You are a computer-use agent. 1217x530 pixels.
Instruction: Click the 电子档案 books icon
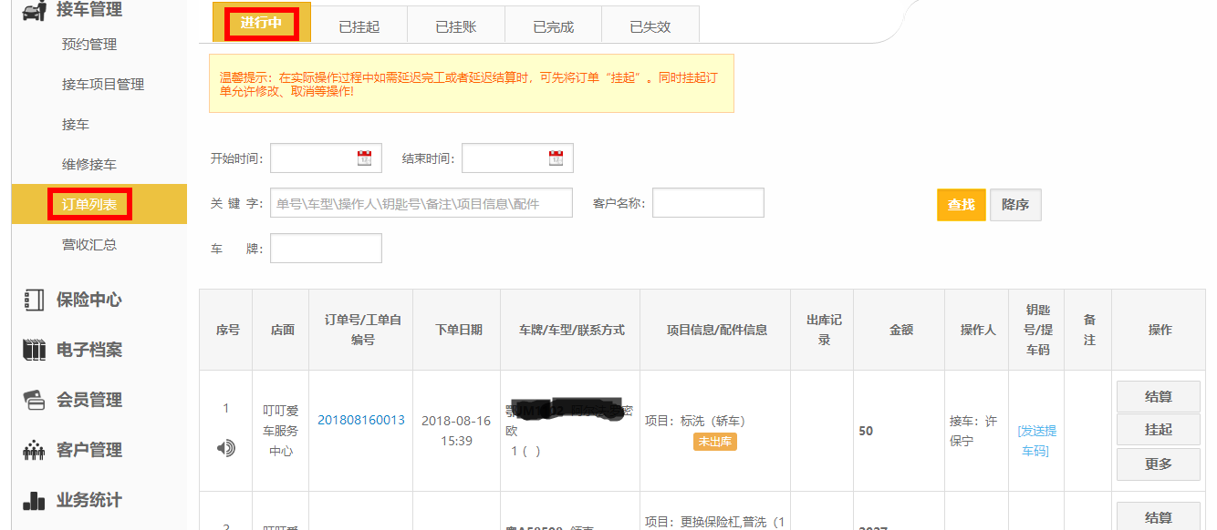coord(33,350)
